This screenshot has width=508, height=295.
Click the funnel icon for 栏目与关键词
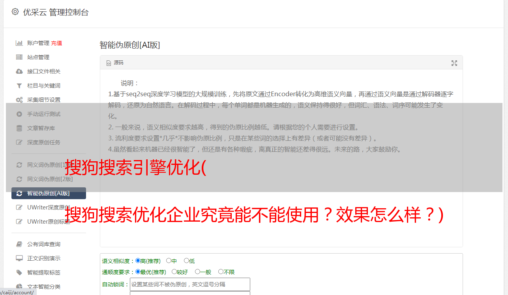click(19, 86)
